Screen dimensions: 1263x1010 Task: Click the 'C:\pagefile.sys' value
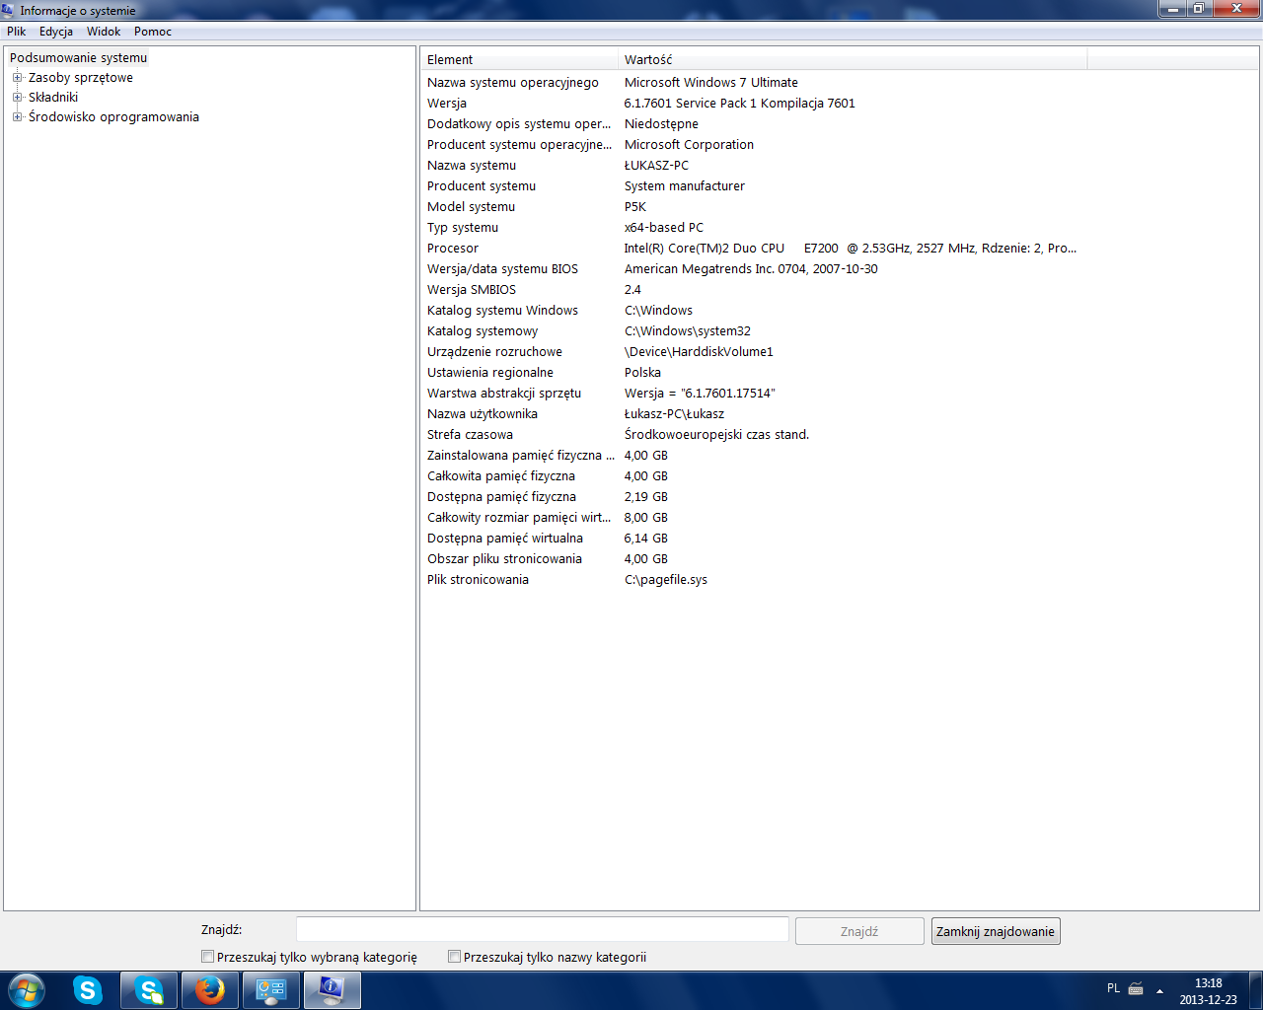[x=666, y=579]
